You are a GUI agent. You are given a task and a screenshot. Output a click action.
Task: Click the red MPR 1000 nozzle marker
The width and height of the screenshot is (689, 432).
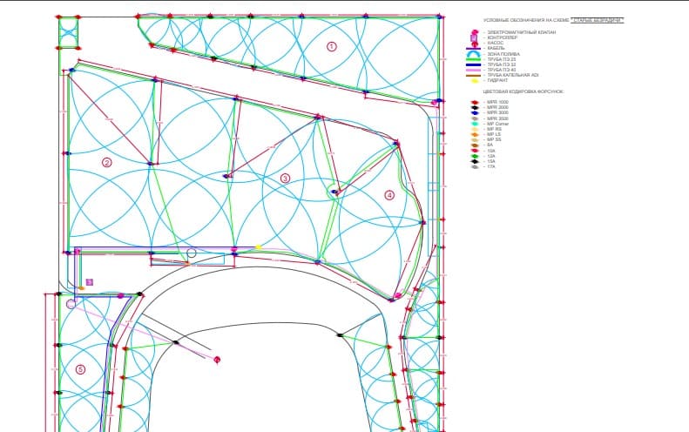(x=475, y=103)
